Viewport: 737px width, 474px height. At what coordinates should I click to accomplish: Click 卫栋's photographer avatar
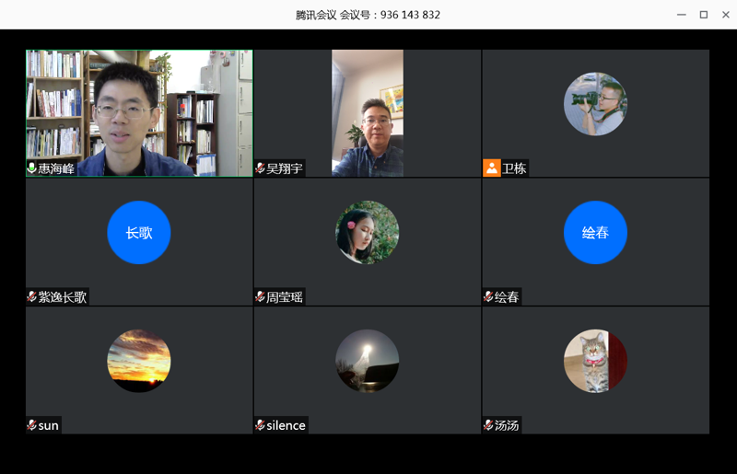coord(595,104)
